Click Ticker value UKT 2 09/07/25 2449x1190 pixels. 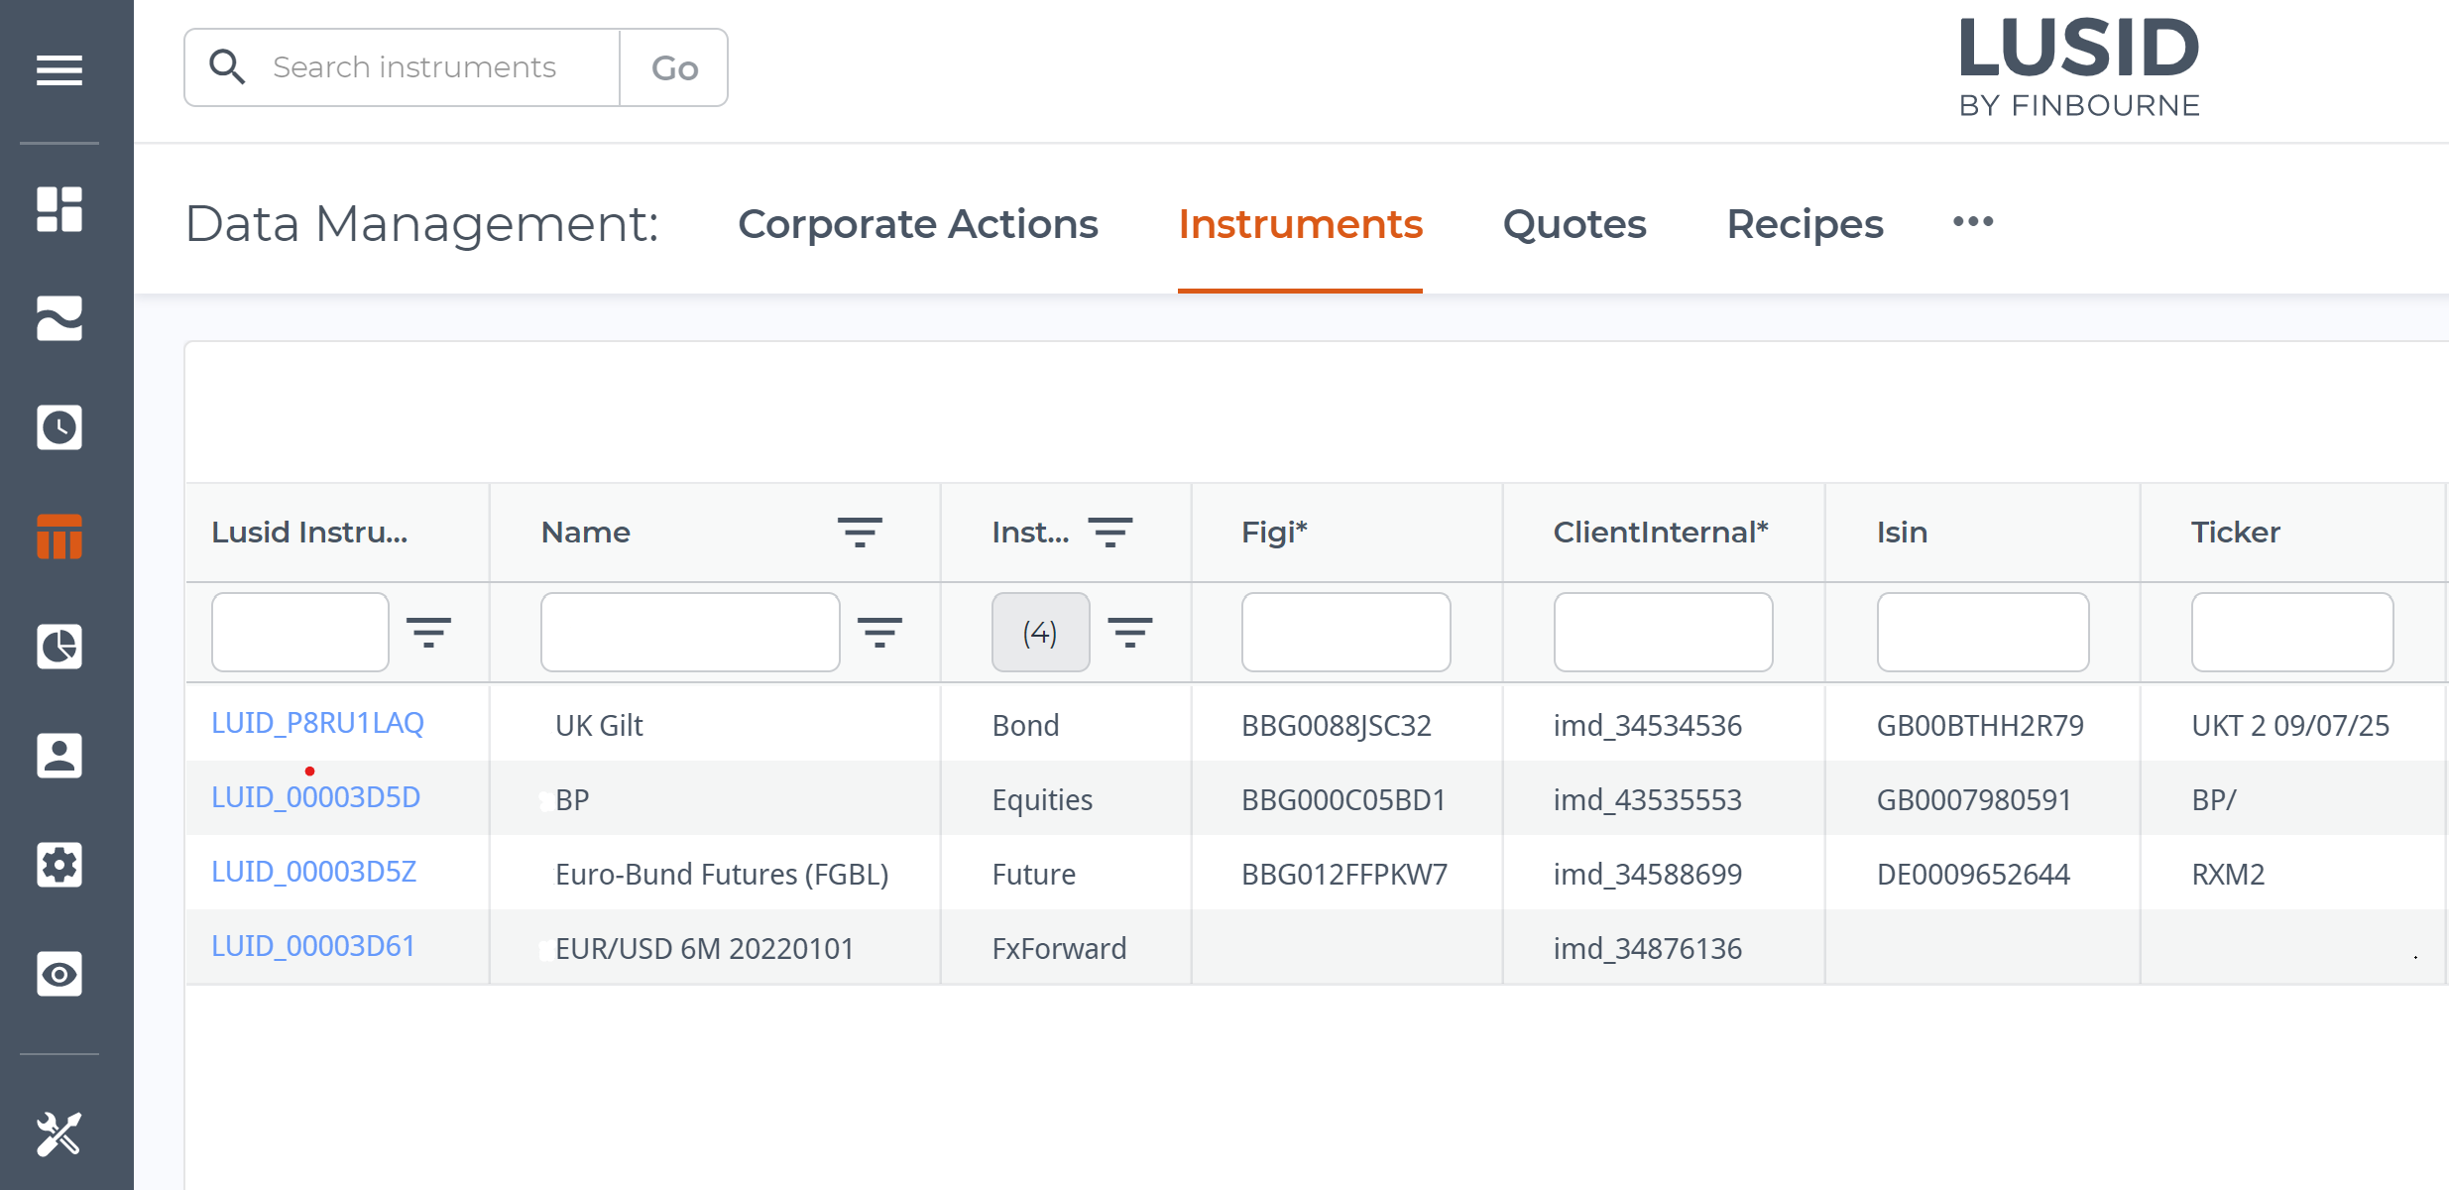click(2290, 725)
